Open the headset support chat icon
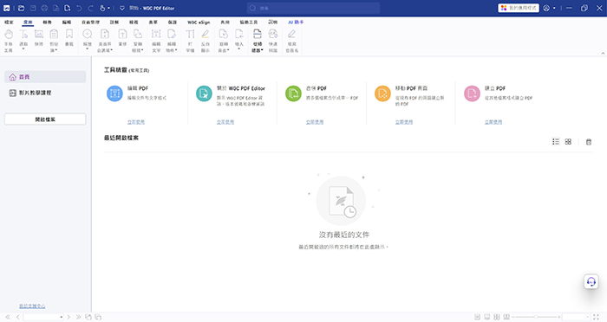This screenshot has height=322, width=607. [x=591, y=281]
